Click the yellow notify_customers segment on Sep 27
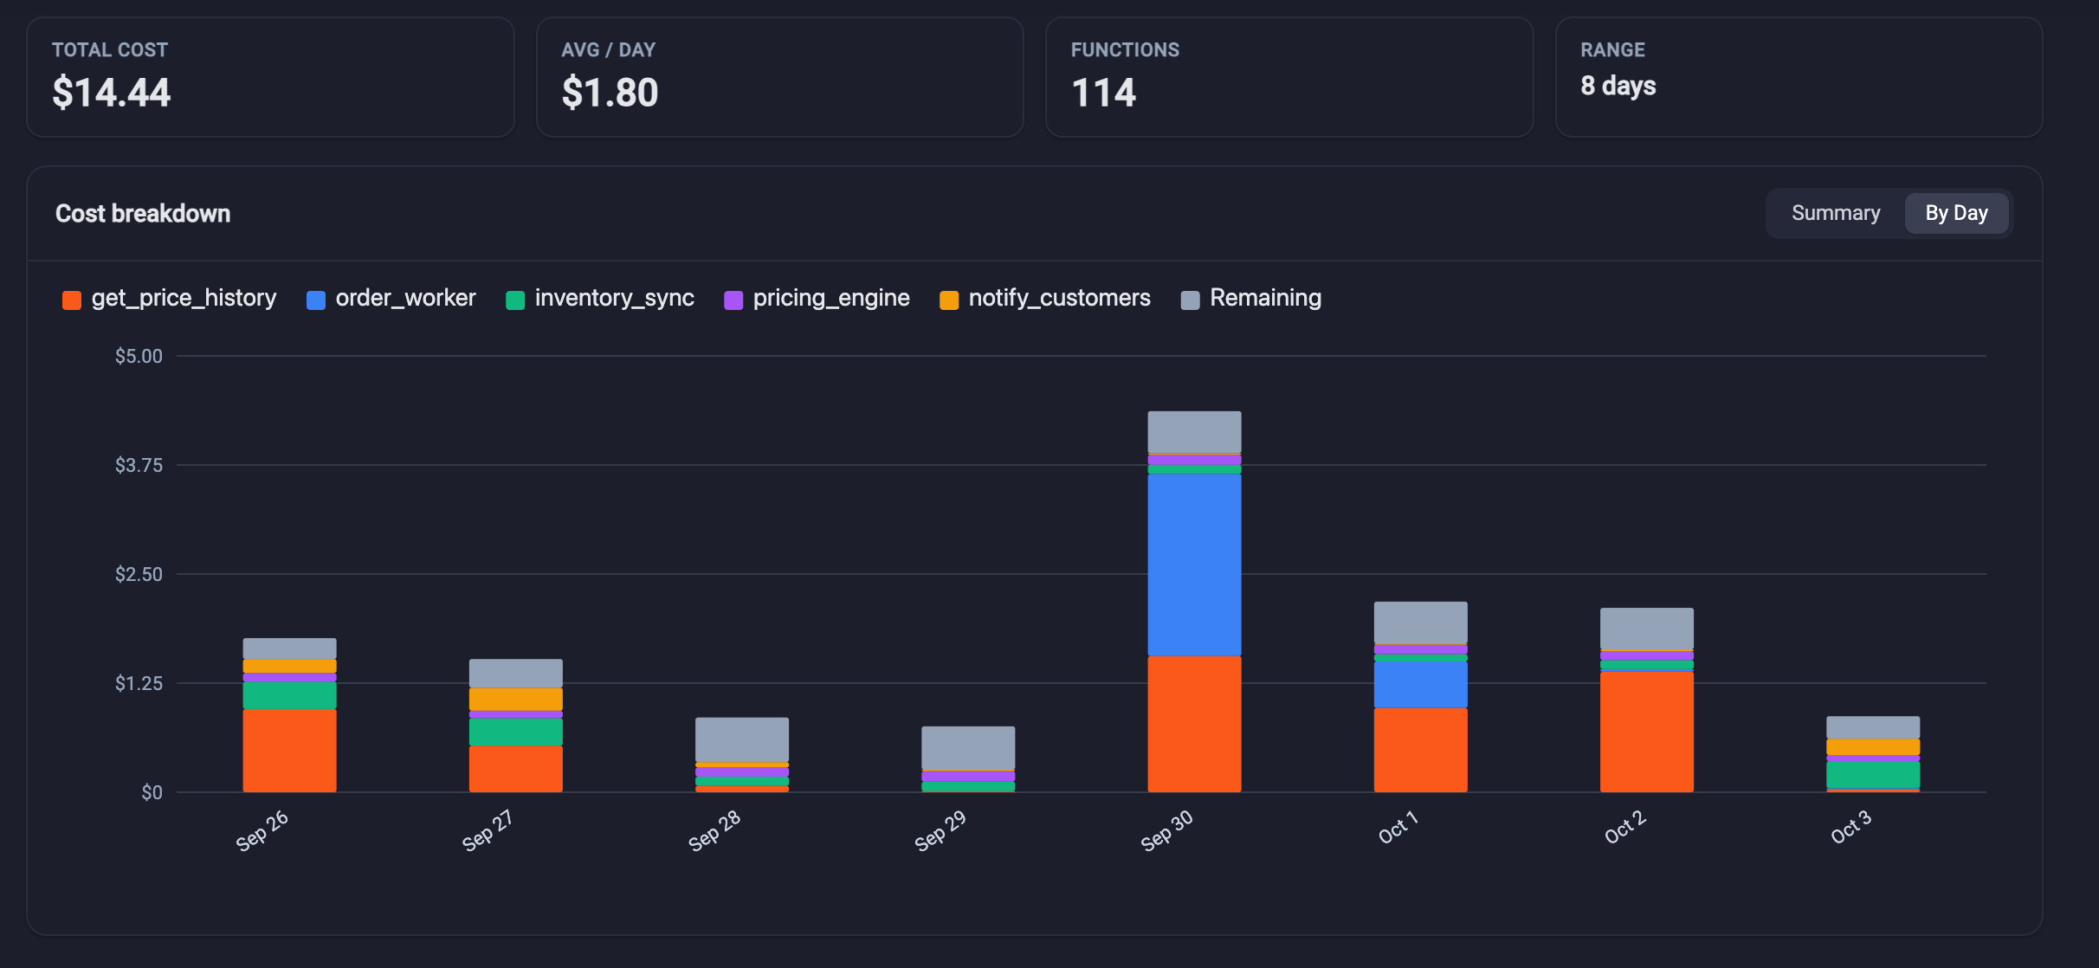The height and width of the screenshot is (968, 2099). (515, 700)
